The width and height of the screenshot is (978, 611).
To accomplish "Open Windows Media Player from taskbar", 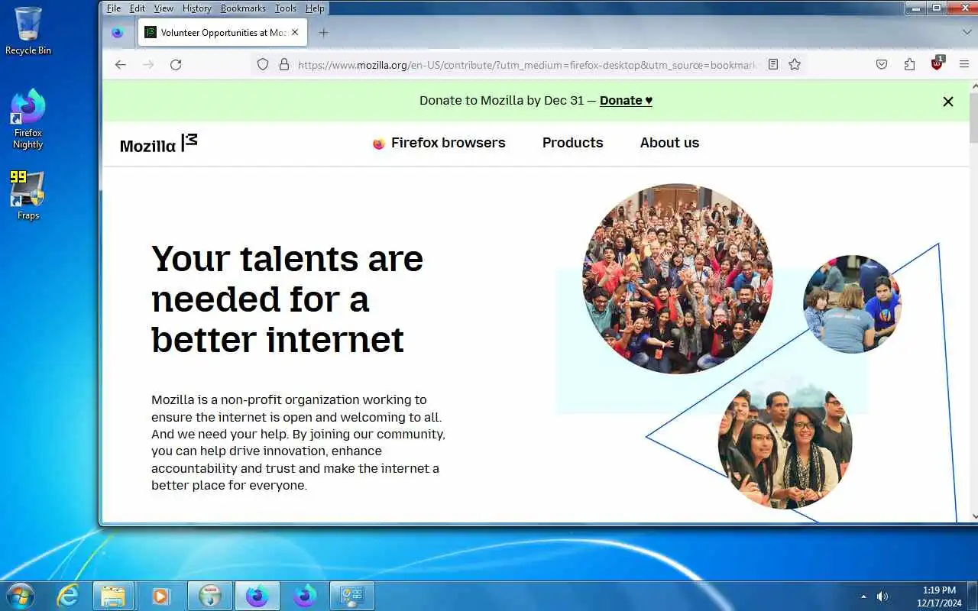I will [160, 596].
